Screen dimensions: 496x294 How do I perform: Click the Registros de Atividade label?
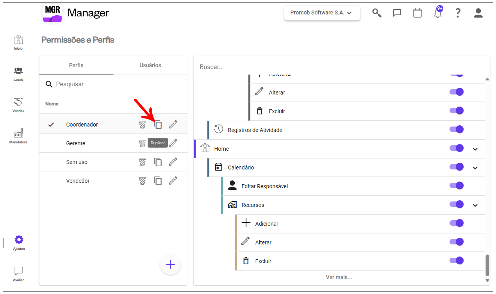pos(255,130)
